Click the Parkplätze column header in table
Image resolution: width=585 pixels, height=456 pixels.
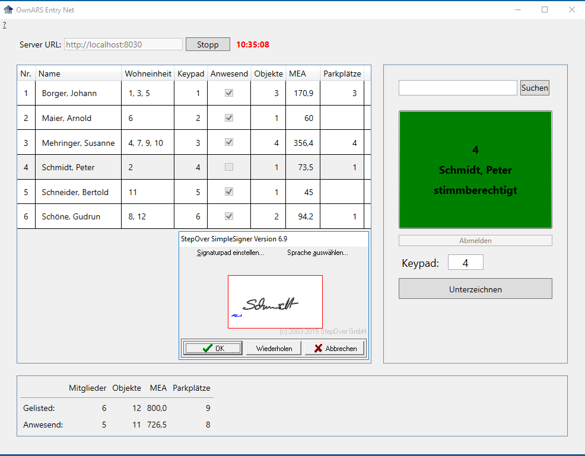(x=342, y=74)
